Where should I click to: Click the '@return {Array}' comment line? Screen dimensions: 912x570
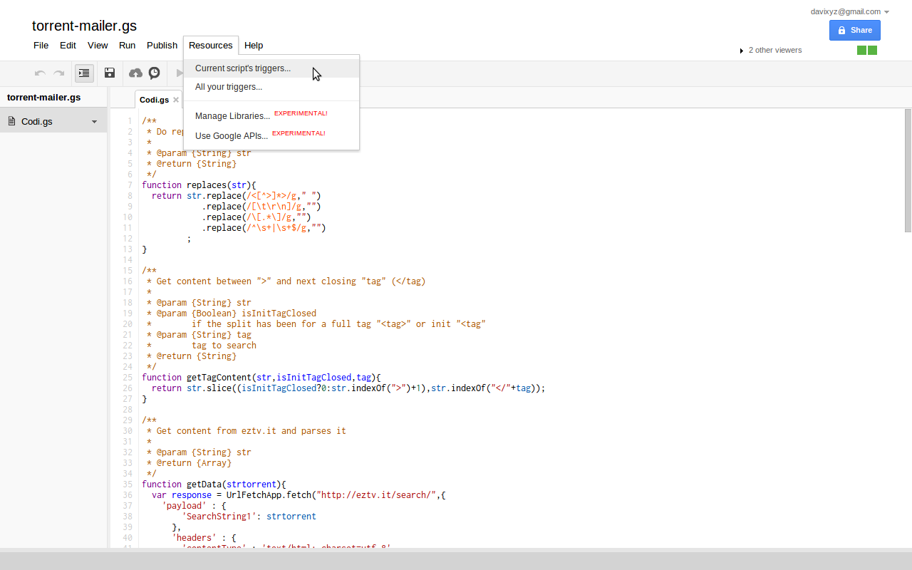(189, 463)
